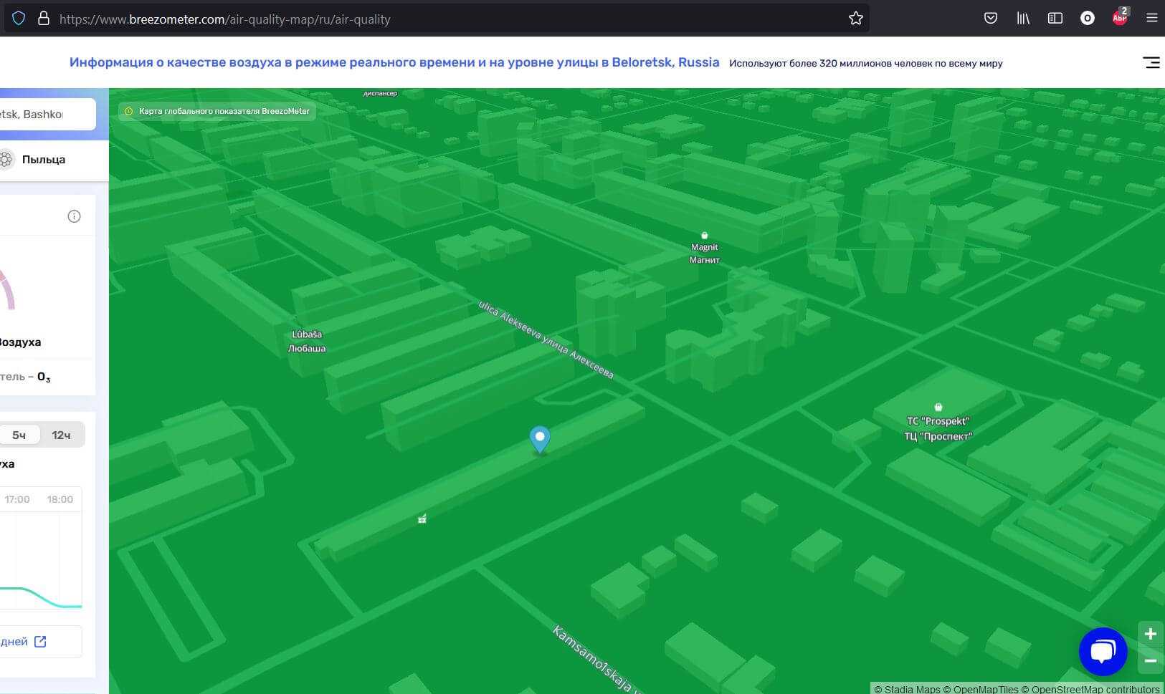Click the BreezoMeter global index map badge
The width and height of the screenshot is (1165, 694).
coord(217,111)
